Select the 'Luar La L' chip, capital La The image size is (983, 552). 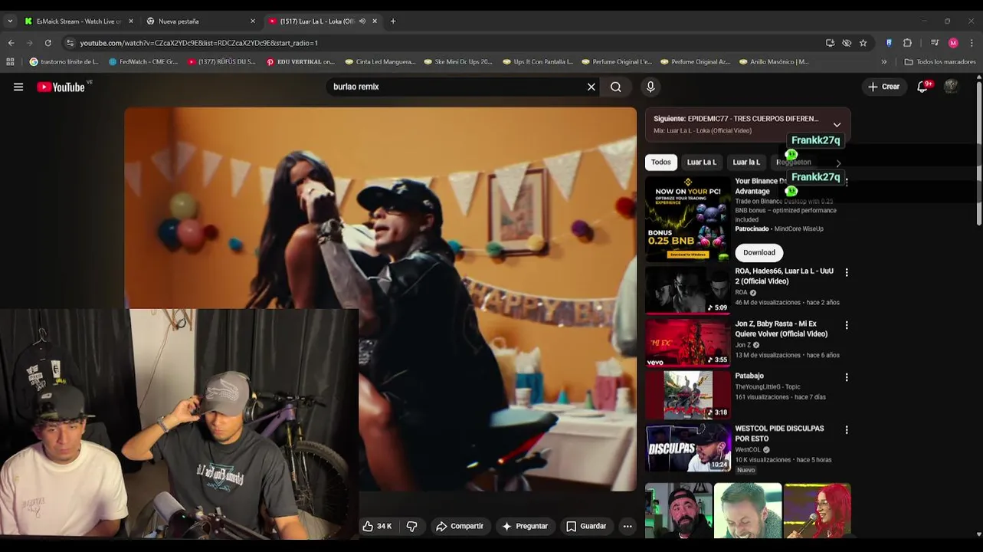pyautogui.click(x=702, y=162)
